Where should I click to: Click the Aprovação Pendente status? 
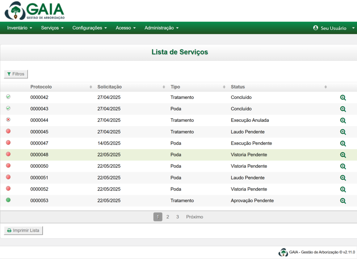(252, 201)
